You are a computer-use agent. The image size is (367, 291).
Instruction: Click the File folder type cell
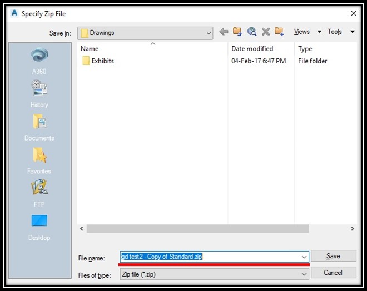[x=313, y=61]
